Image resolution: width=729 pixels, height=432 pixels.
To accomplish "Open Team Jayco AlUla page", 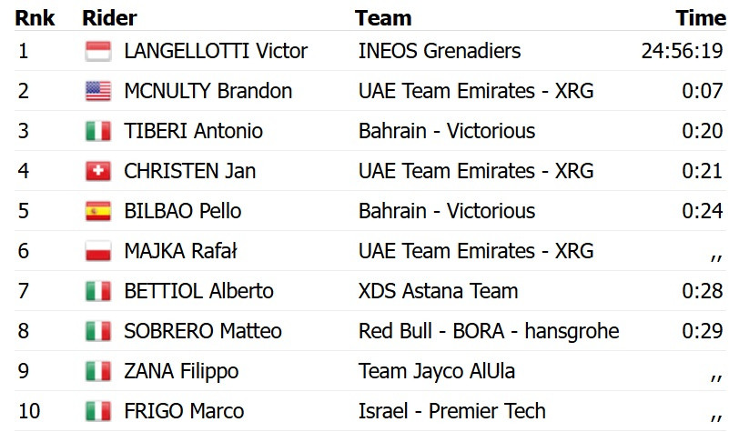I will pyautogui.click(x=439, y=371).
